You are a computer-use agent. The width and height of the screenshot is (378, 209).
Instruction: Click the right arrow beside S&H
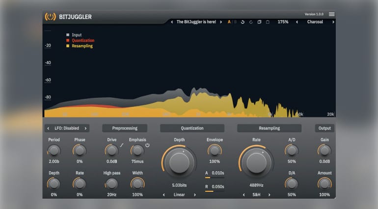tap(270, 195)
